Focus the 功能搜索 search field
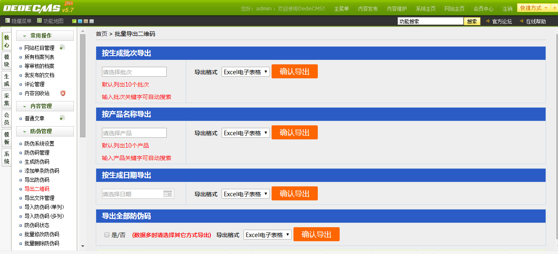 [x=430, y=21]
